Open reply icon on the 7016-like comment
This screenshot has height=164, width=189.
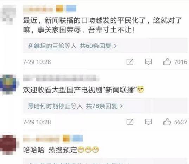pyautogui.click(x=149, y=62)
